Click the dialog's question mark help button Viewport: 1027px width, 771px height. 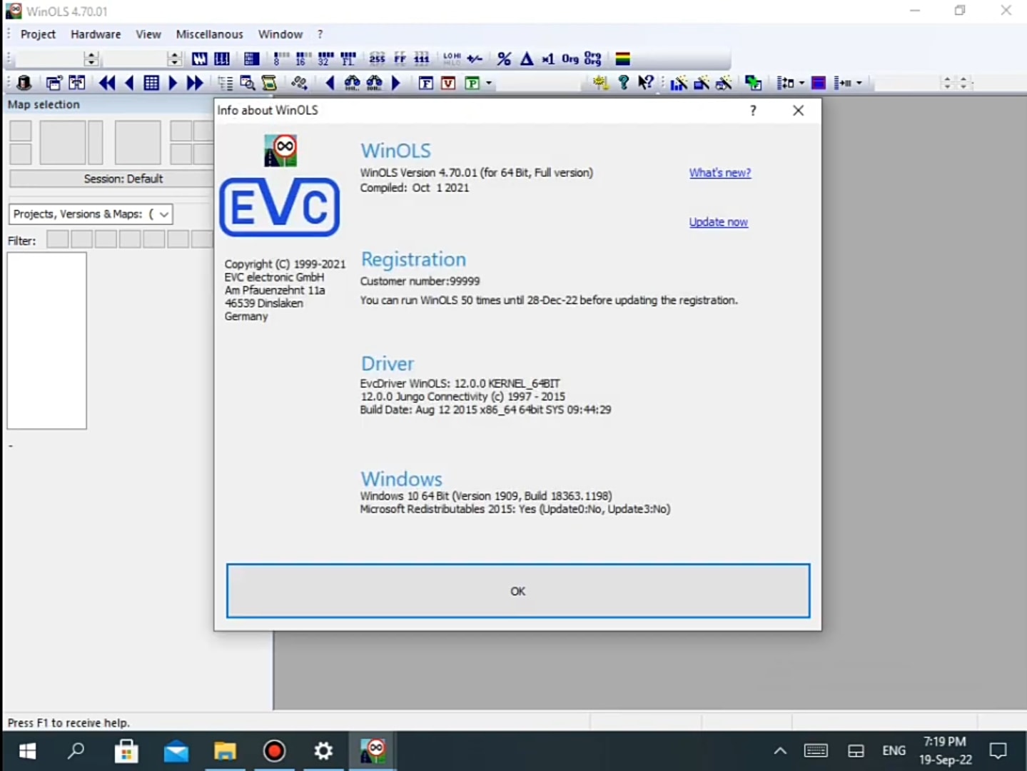point(753,111)
